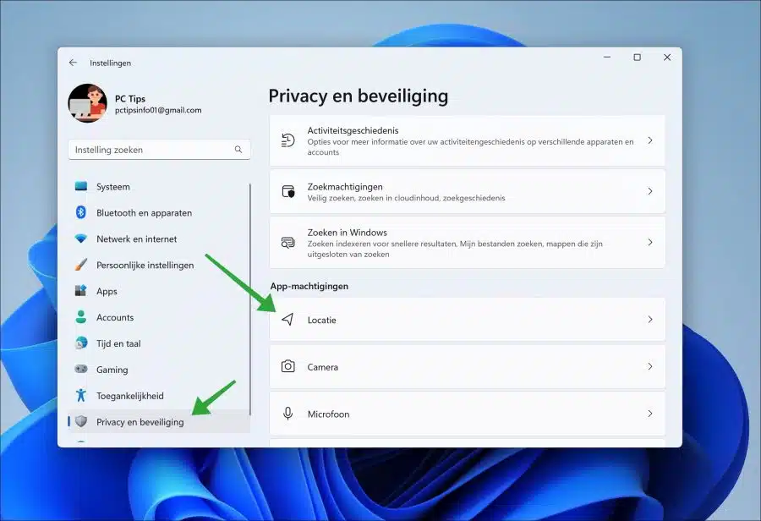
Task: Click the magnifier icon in search box
Action: 238,150
